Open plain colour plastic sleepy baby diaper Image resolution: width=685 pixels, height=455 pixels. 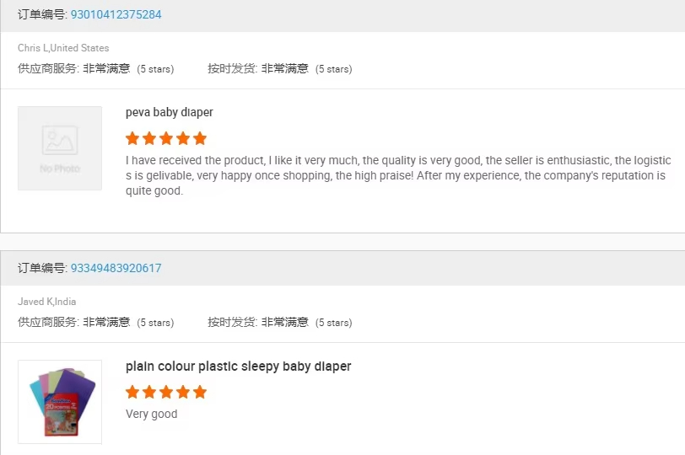238,367
